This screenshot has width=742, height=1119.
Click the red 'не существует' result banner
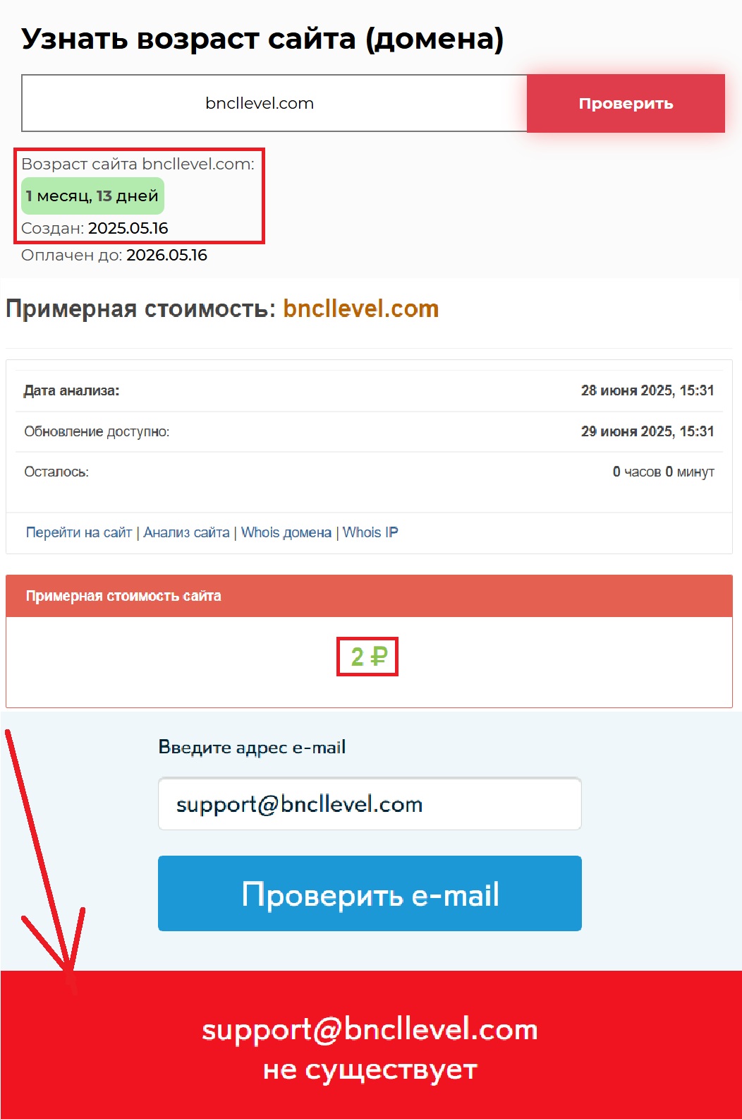371,1045
